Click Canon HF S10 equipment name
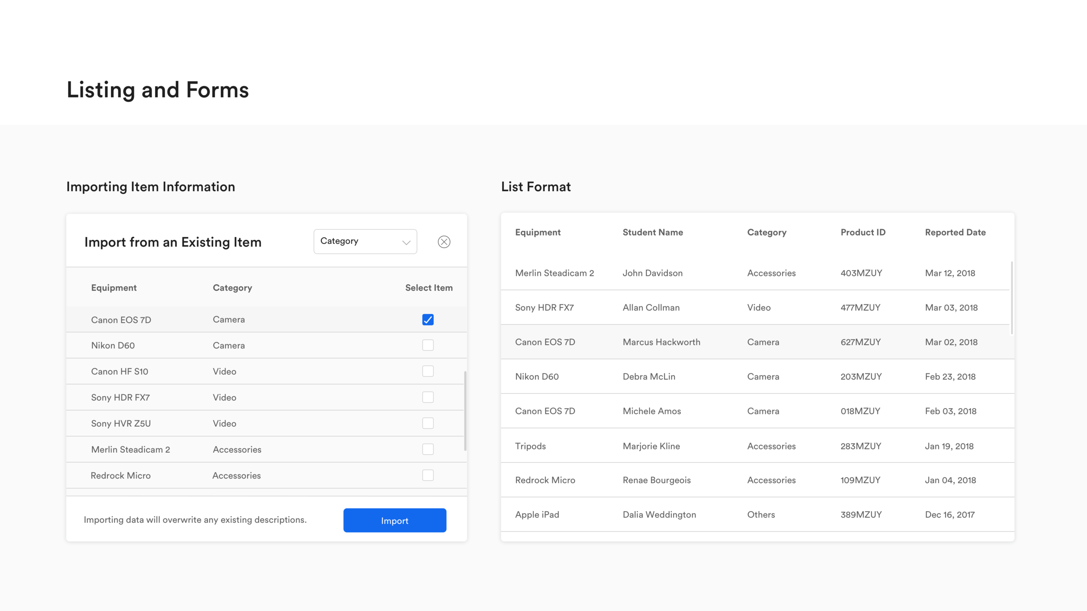The height and width of the screenshot is (611, 1087). [119, 371]
